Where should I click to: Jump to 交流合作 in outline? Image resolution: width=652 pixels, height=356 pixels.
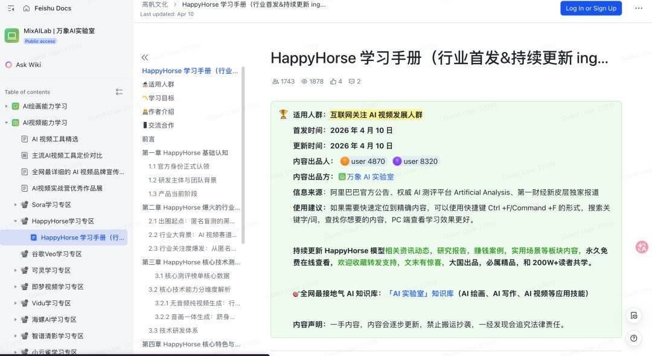(x=158, y=125)
